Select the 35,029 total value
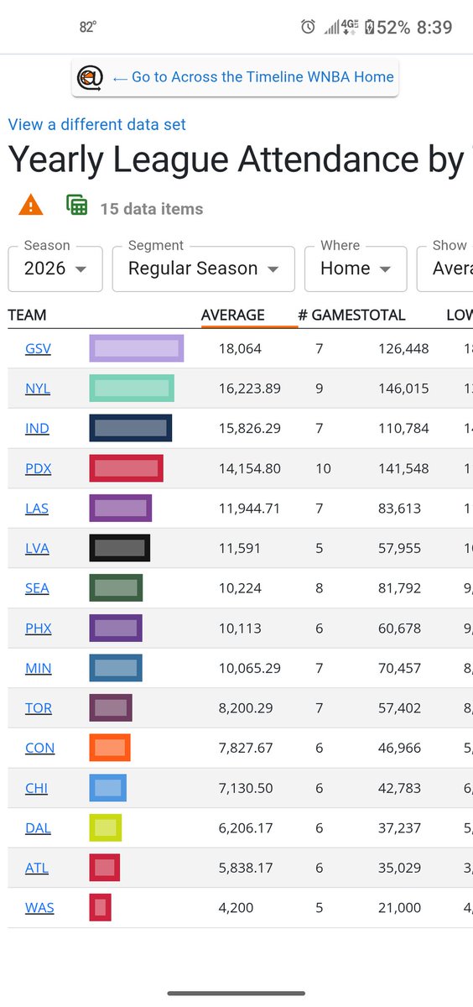 point(400,868)
